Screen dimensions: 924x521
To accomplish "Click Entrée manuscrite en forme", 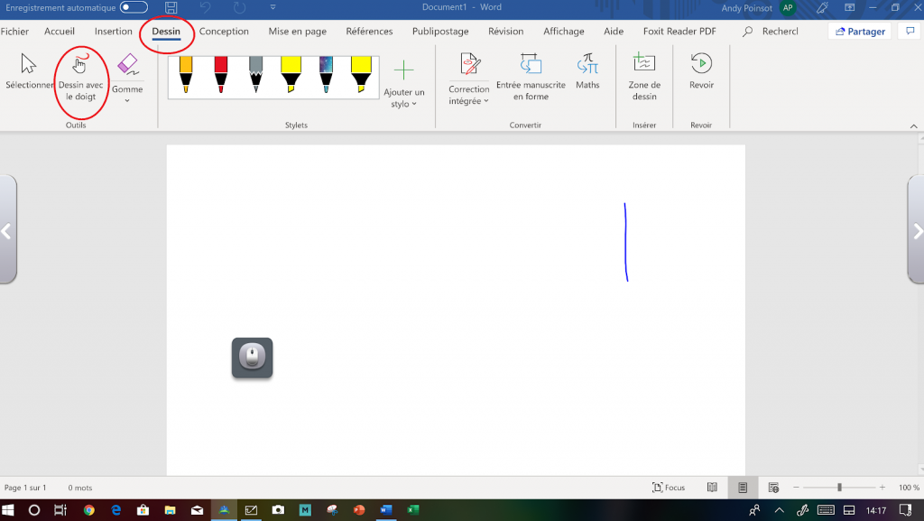I will [531, 77].
